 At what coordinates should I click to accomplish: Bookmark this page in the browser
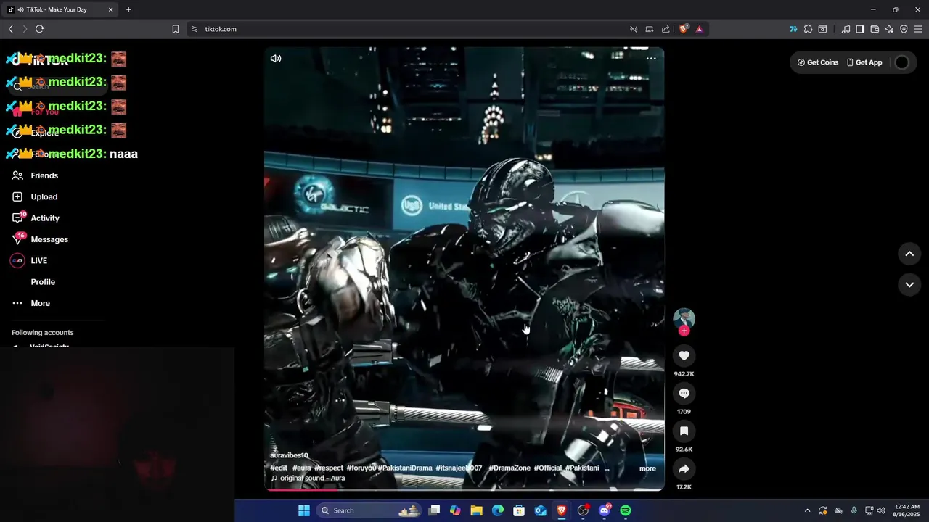(176, 29)
